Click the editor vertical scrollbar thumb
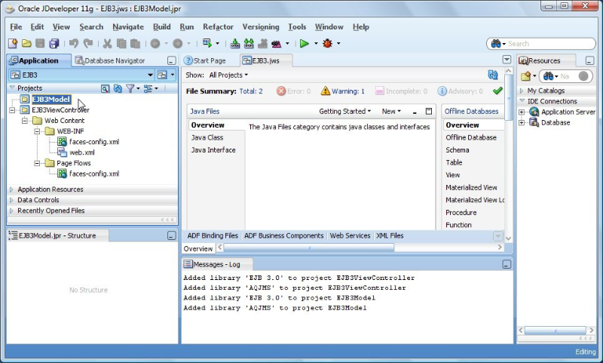Screen dimensions: 603x363 (508, 97)
